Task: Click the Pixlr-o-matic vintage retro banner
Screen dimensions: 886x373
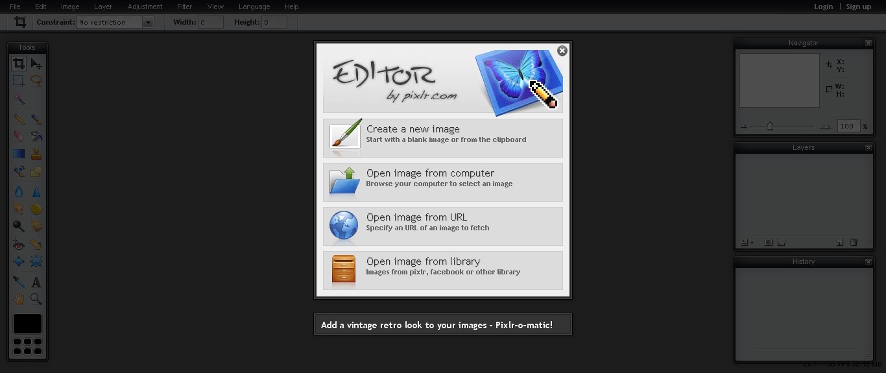Action: pos(443,325)
